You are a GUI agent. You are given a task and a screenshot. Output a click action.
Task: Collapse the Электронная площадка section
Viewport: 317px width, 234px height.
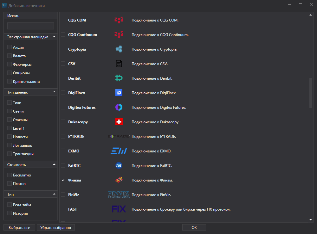pos(54,37)
